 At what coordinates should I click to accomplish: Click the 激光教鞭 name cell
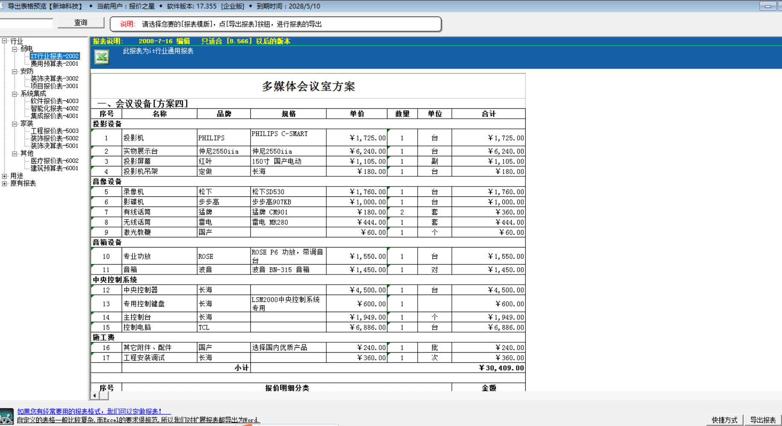tap(160, 232)
